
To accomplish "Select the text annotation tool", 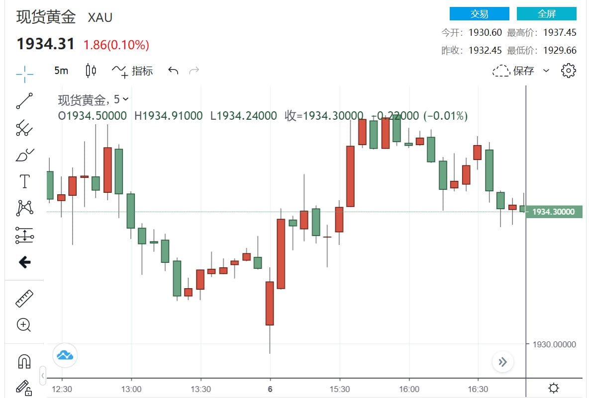I will tap(24, 181).
